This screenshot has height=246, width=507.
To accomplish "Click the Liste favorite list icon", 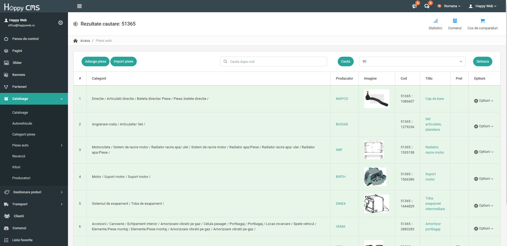I will coord(6,240).
